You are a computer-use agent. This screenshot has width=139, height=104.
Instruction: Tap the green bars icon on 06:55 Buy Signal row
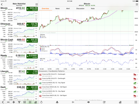tap(135, 92)
